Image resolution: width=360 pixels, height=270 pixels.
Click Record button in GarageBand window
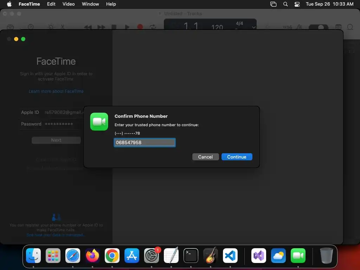click(140, 27)
